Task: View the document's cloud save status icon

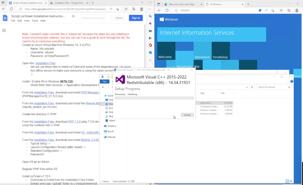Action: point(73,16)
